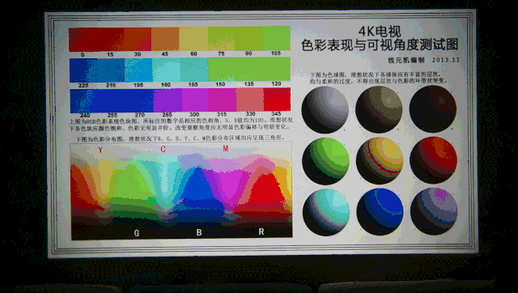
Task: Choose the purple color block labeled 285
Action: point(168,100)
